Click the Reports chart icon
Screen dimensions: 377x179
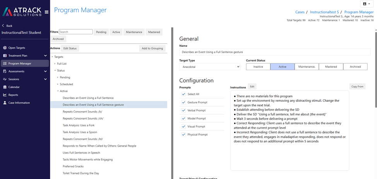click(5, 95)
